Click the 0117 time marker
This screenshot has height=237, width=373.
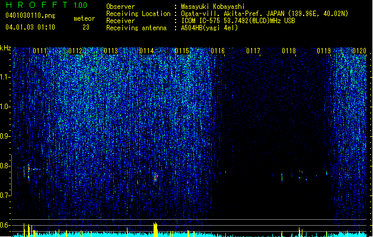point(253,51)
